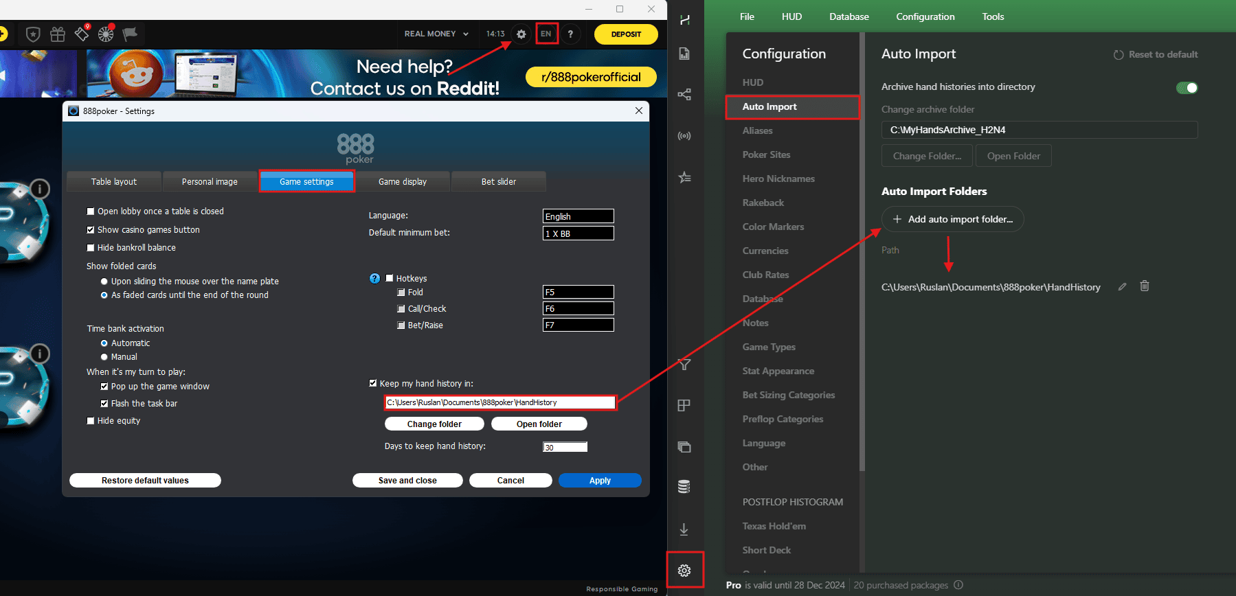1236x596 pixels.
Task: Edit the 888poker HandHistory import path pencil icon
Action: [1122, 287]
